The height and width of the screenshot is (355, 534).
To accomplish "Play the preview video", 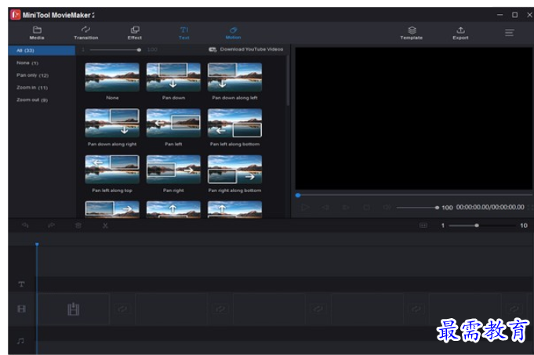I will click(x=305, y=207).
